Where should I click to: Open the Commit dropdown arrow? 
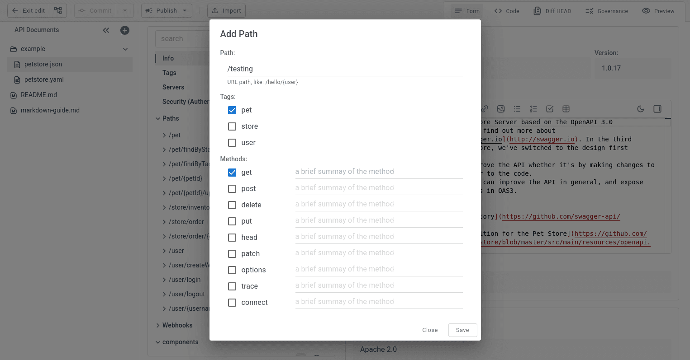(125, 11)
